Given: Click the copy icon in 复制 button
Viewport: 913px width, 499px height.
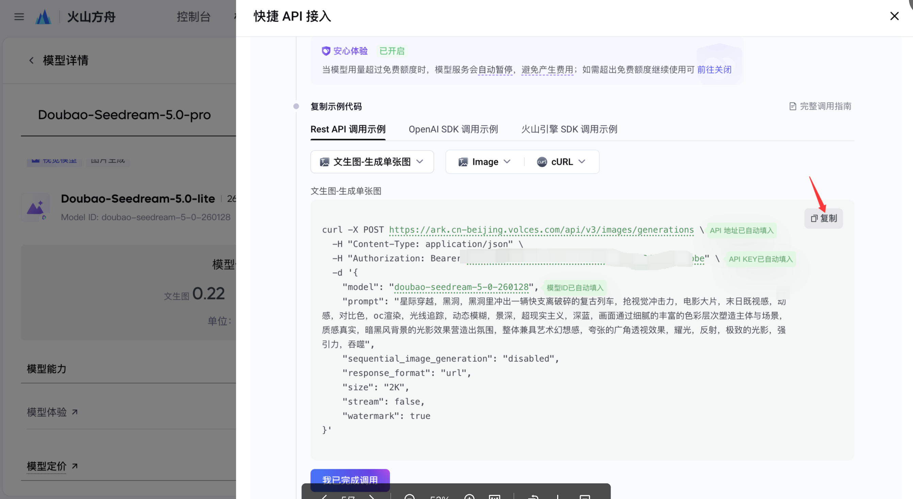Looking at the screenshot, I should [814, 219].
